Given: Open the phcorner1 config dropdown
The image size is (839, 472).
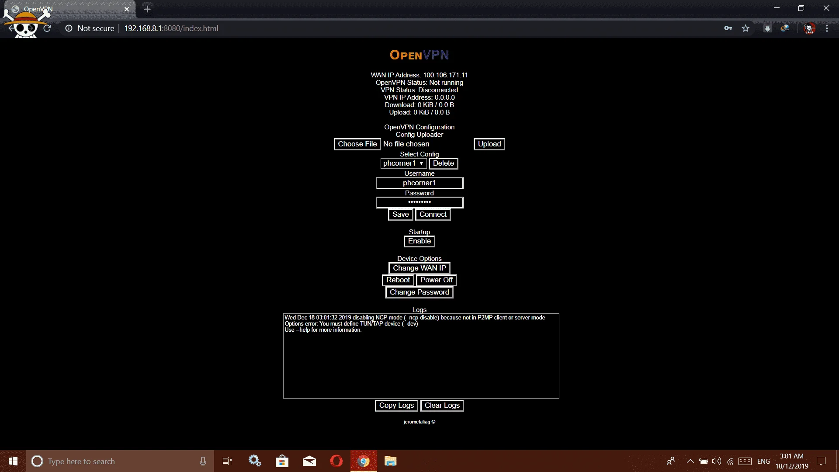Looking at the screenshot, I should 403,163.
